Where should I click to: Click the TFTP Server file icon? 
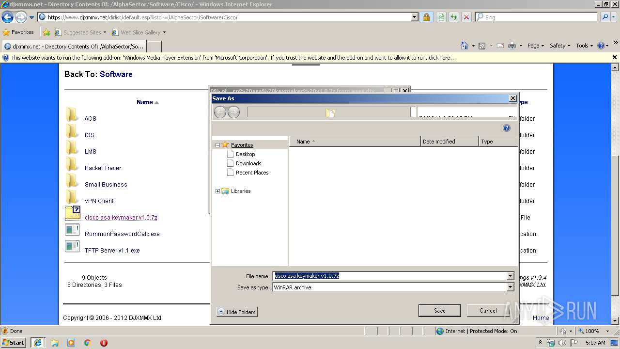click(x=72, y=246)
